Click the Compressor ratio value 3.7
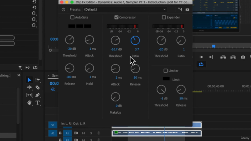This screenshot has width=251, height=141. tap(137, 49)
